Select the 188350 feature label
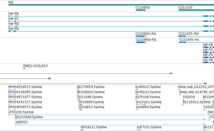Image resolution: width=214 pixels, height=131 pixels. [21, 122]
